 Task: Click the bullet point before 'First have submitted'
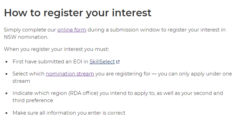(x=6, y=62)
